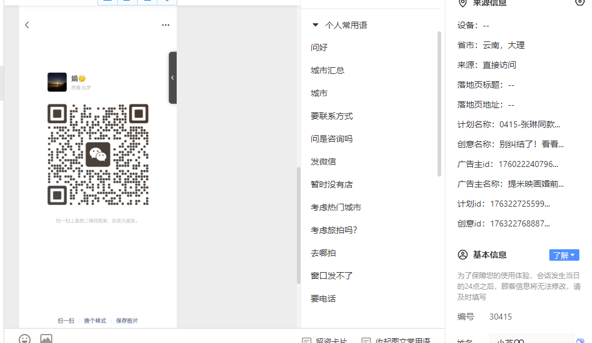Screen dimensions: 592x343
Task: Click the profile avatar thumbnail
Action: click(x=57, y=82)
